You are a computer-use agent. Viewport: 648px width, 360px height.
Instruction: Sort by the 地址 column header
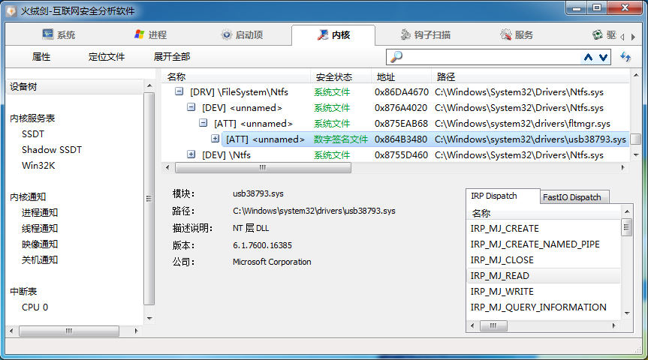(401, 76)
